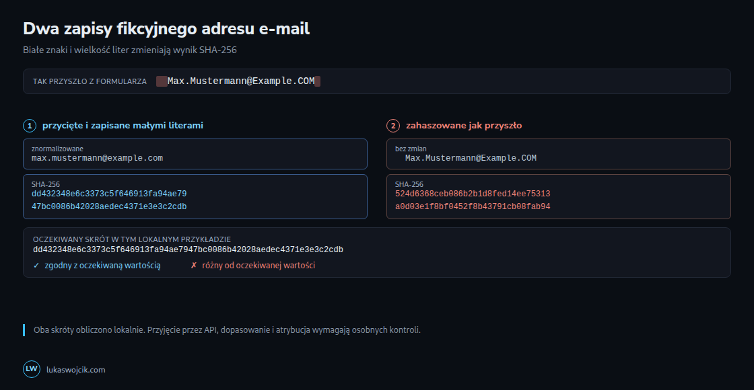The width and height of the screenshot is (754, 390).
Task: Select the znormalizowane email field
Action: click(x=195, y=154)
